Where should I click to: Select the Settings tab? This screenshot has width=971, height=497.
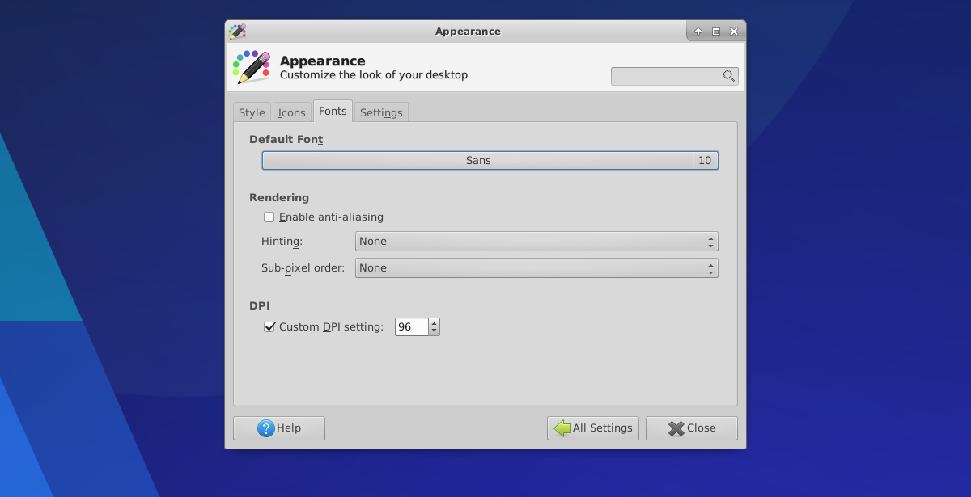pos(381,112)
